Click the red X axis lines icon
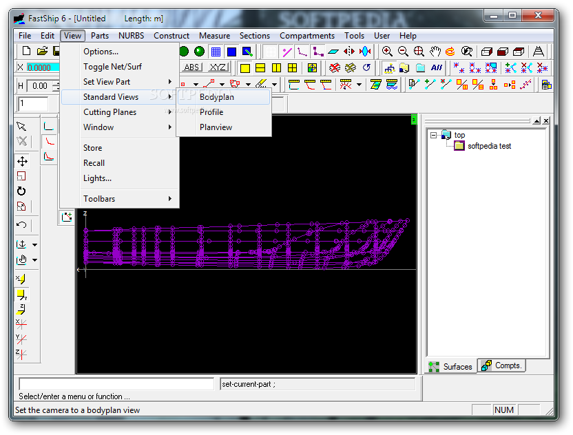Viewport: 573px width, 435px height. point(21,323)
